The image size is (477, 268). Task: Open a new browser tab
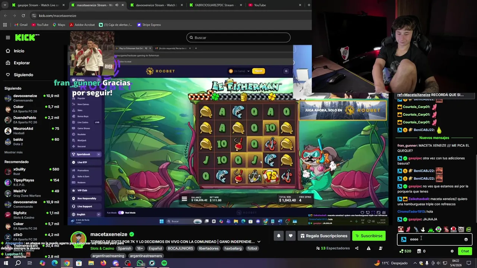point(309,5)
